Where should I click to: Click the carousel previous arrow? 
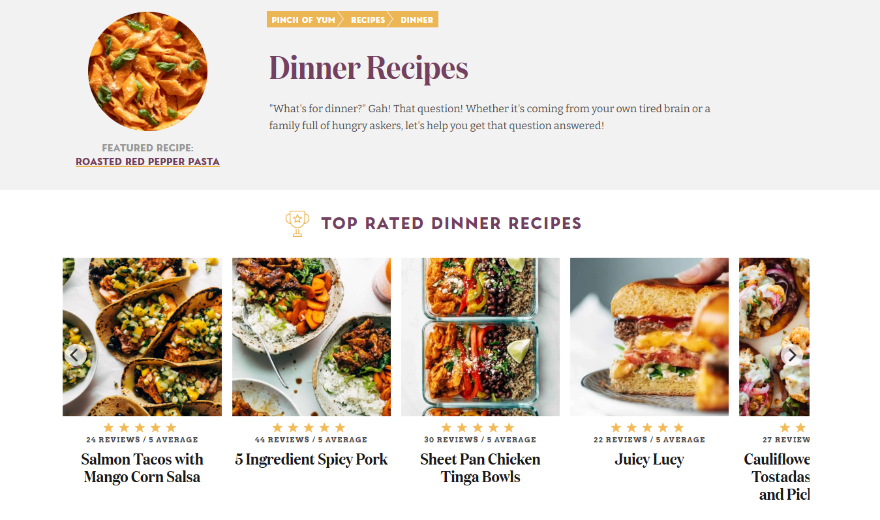(x=75, y=355)
